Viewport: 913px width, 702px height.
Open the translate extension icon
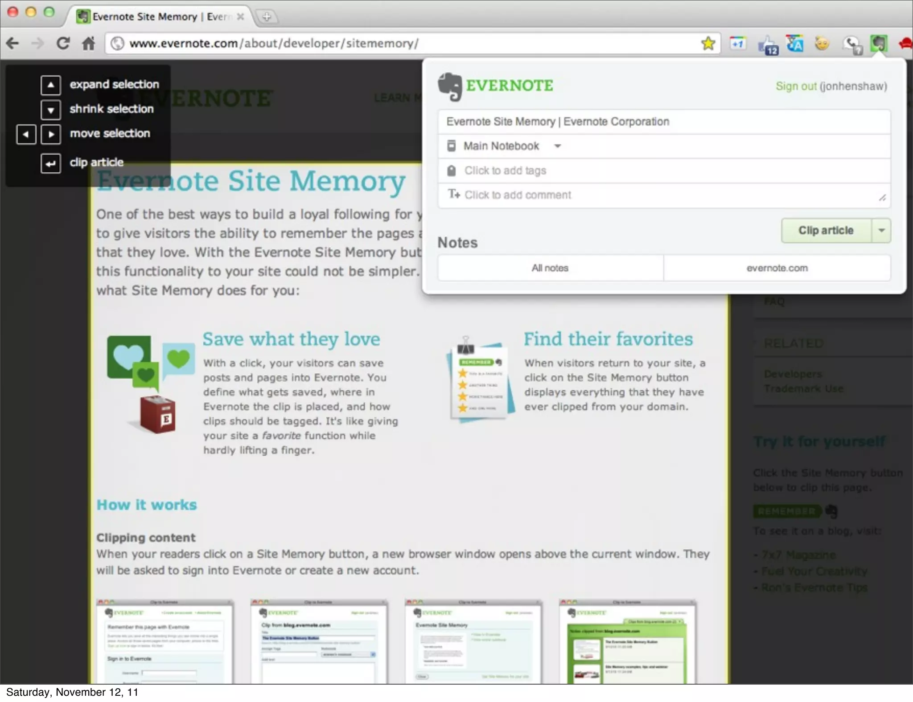tap(795, 44)
